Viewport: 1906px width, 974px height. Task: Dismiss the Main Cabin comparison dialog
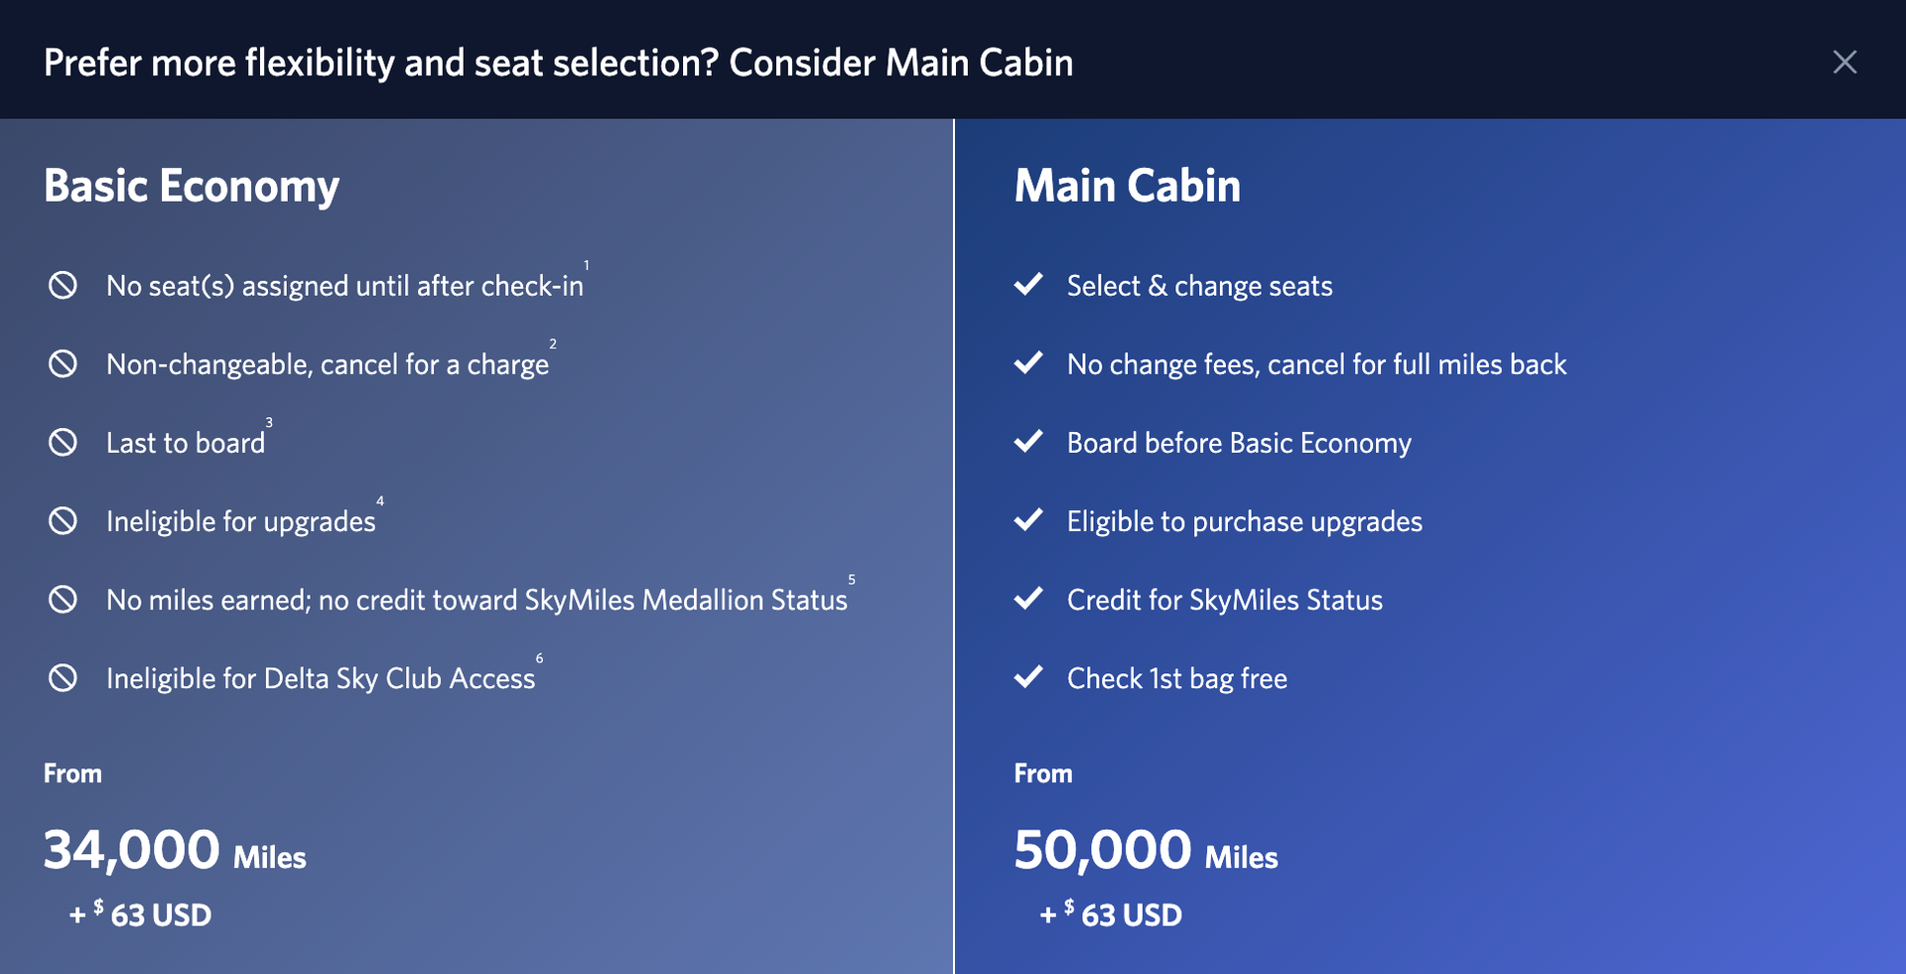coord(1845,63)
